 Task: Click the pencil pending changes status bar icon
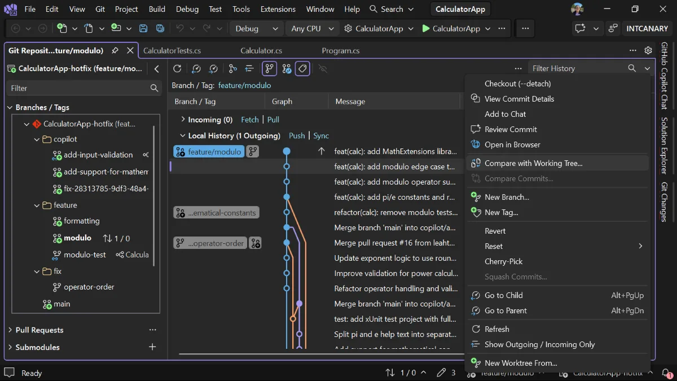point(442,373)
